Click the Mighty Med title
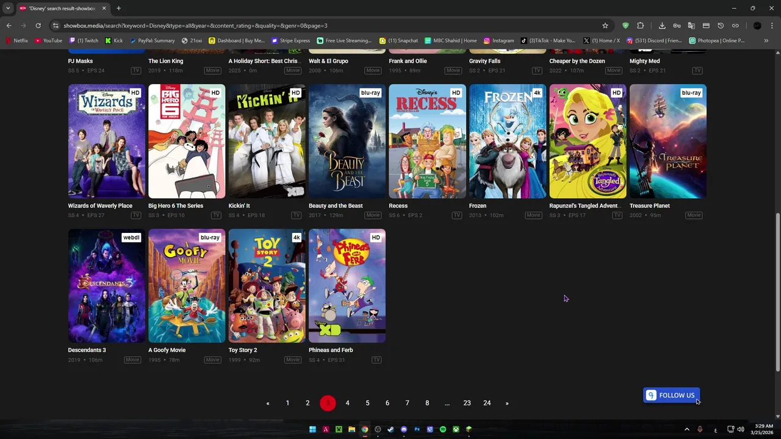781x439 pixels. click(x=644, y=61)
